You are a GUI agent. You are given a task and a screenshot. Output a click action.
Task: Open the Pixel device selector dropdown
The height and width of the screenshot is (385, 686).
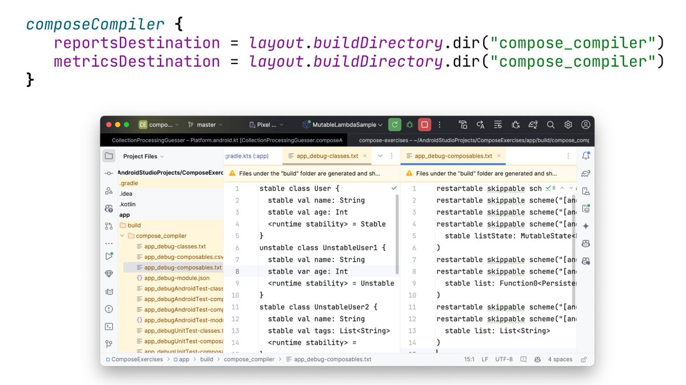(267, 125)
